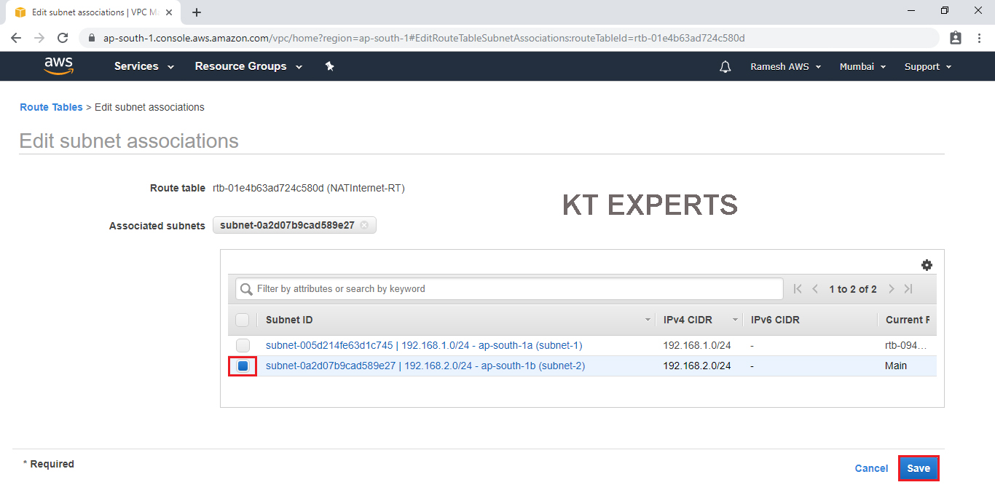Screen dimensions: 995x501
Task: Expand the Services dropdown menu
Action: pos(143,66)
